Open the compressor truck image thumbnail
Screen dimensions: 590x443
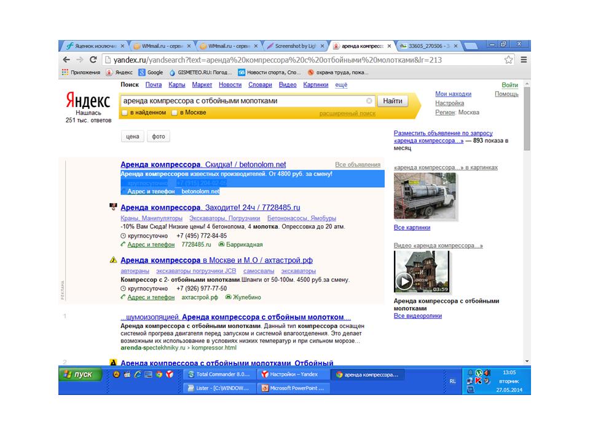[425, 196]
